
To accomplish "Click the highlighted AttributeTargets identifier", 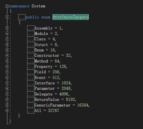I will [70, 17].
